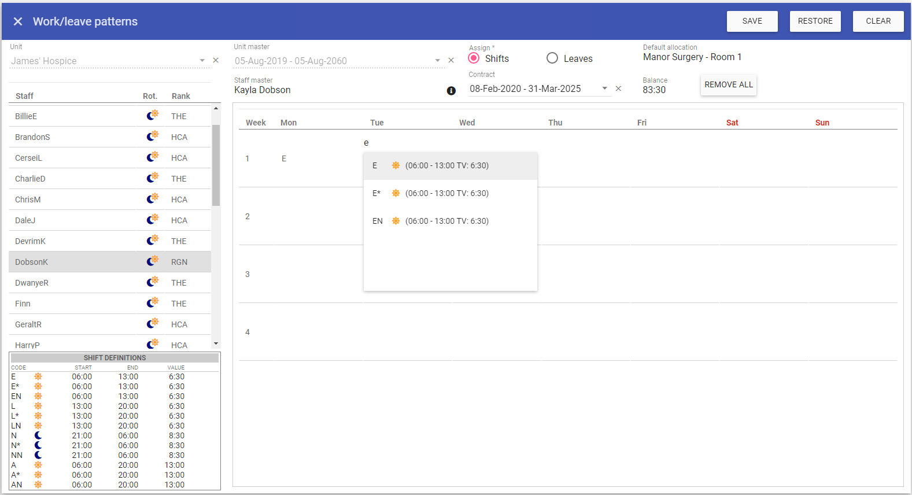Click the rotation icon for DobsonK
The width and height of the screenshot is (912, 495).
pos(152,261)
